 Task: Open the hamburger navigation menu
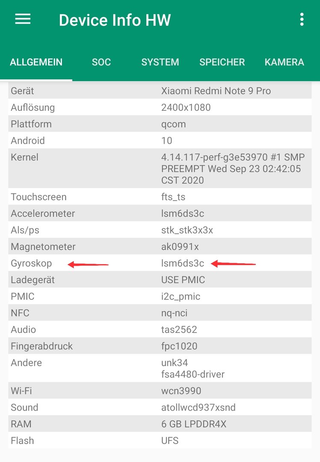tap(23, 19)
